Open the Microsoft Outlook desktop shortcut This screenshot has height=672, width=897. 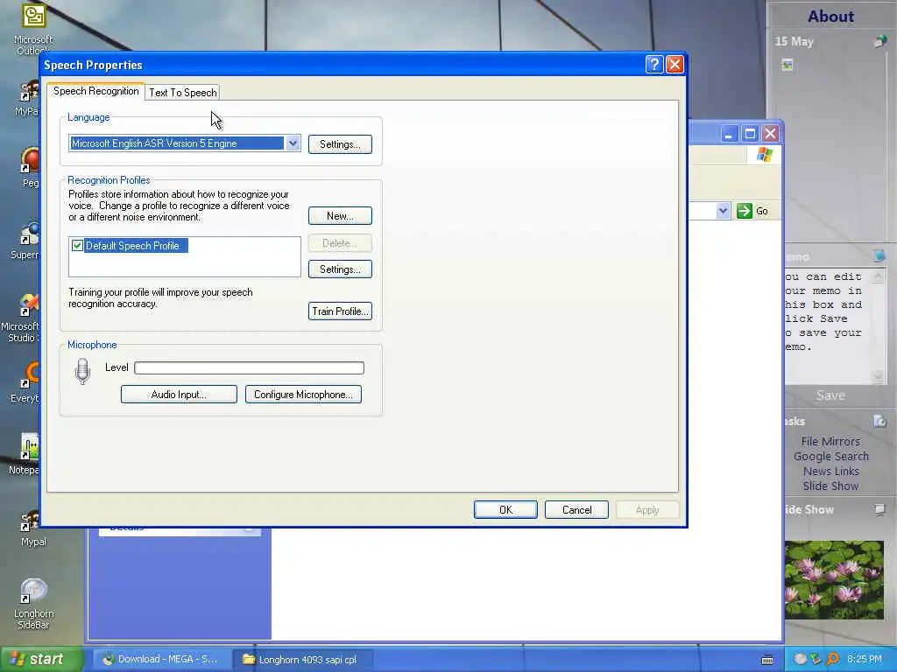click(33, 27)
